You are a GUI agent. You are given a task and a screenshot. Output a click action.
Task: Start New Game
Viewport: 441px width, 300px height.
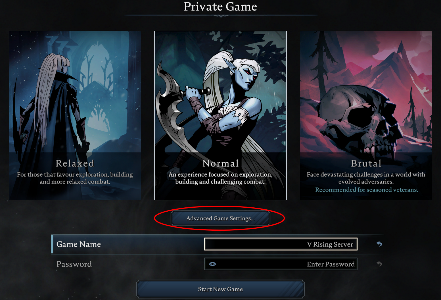coord(220,289)
